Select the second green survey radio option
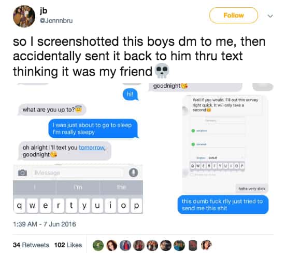Viewport: 286px width, 253px height. click(193, 144)
